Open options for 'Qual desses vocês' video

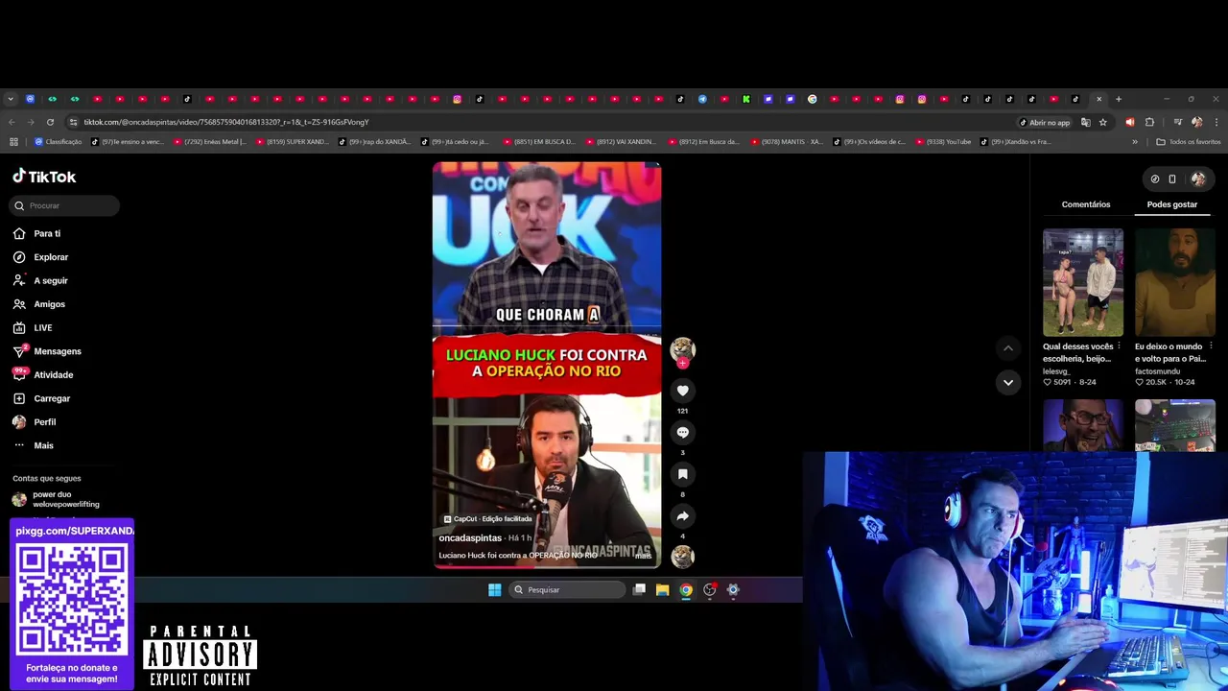click(x=1119, y=346)
